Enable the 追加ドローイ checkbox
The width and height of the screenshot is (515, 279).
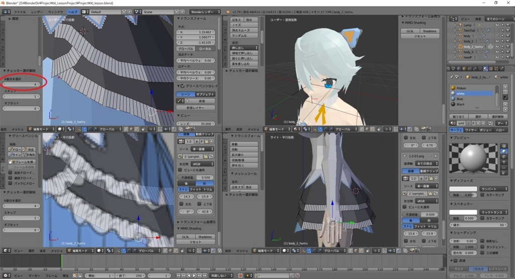[x=11, y=172]
